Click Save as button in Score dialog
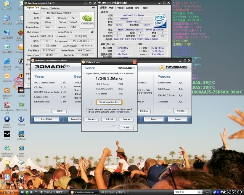 [127, 119]
